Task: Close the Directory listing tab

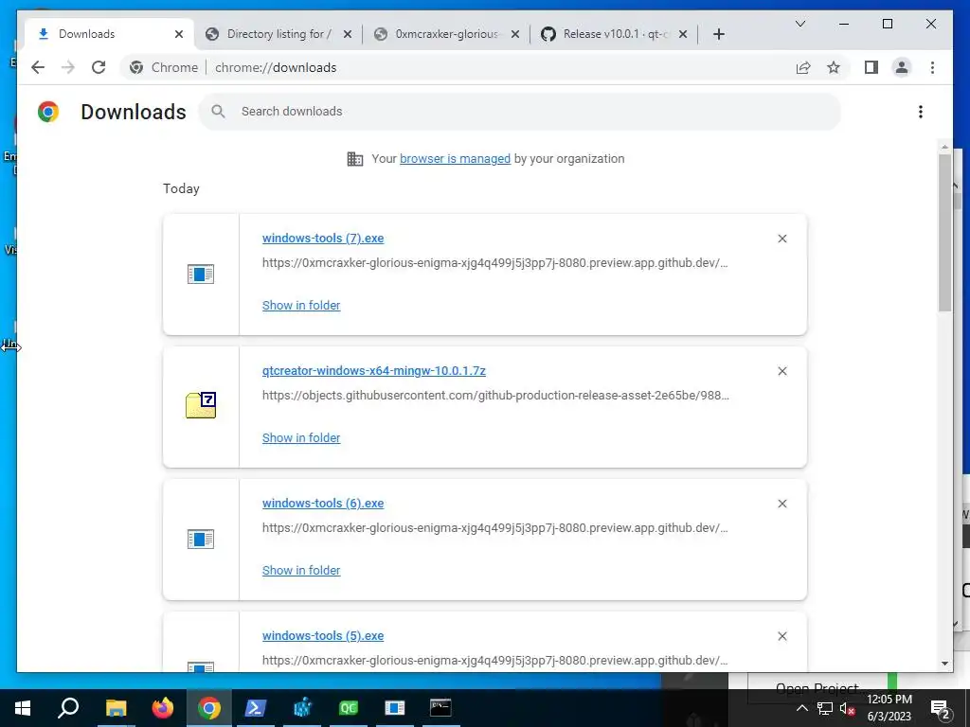Action: [x=348, y=34]
